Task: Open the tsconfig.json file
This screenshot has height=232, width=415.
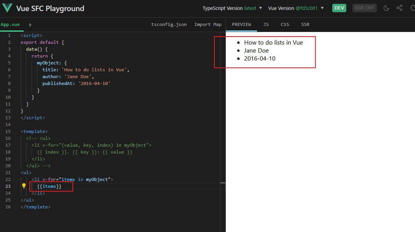Action: (169, 24)
